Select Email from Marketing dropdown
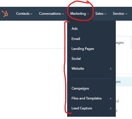 point(76,39)
